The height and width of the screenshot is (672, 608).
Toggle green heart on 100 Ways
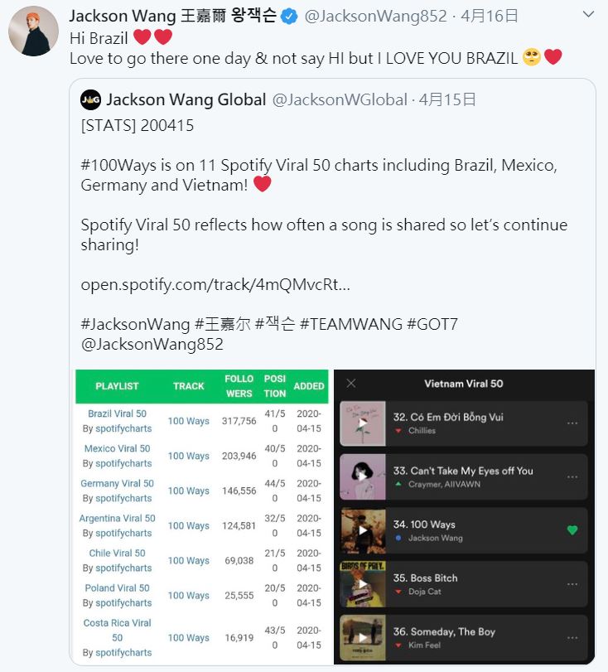coord(572,530)
